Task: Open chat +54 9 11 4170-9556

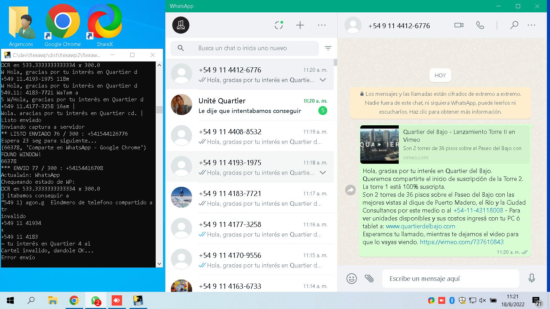Action: pos(250,260)
